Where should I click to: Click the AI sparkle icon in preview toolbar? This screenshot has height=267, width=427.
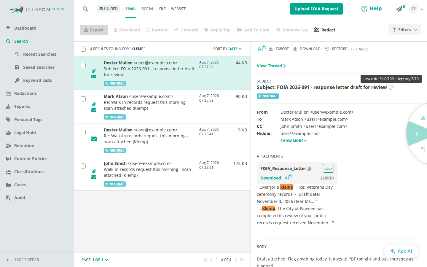262,48
